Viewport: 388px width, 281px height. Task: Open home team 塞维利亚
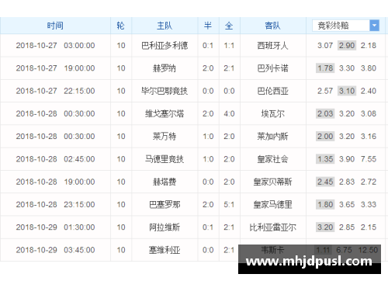(165, 250)
